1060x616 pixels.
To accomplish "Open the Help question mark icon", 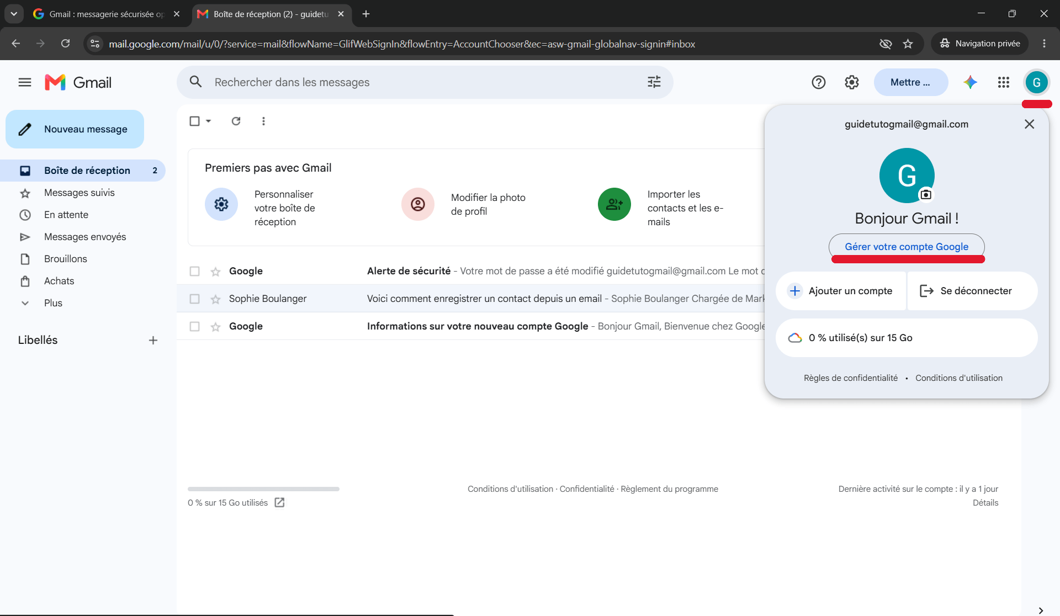I will click(818, 82).
